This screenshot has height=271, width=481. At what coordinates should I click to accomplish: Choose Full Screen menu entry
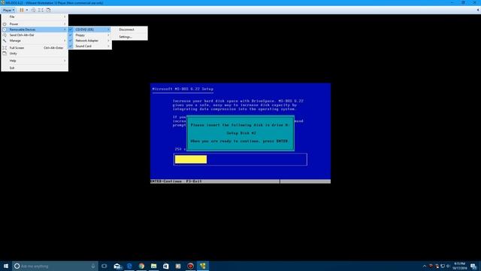pyautogui.click(x=35, y=47)
